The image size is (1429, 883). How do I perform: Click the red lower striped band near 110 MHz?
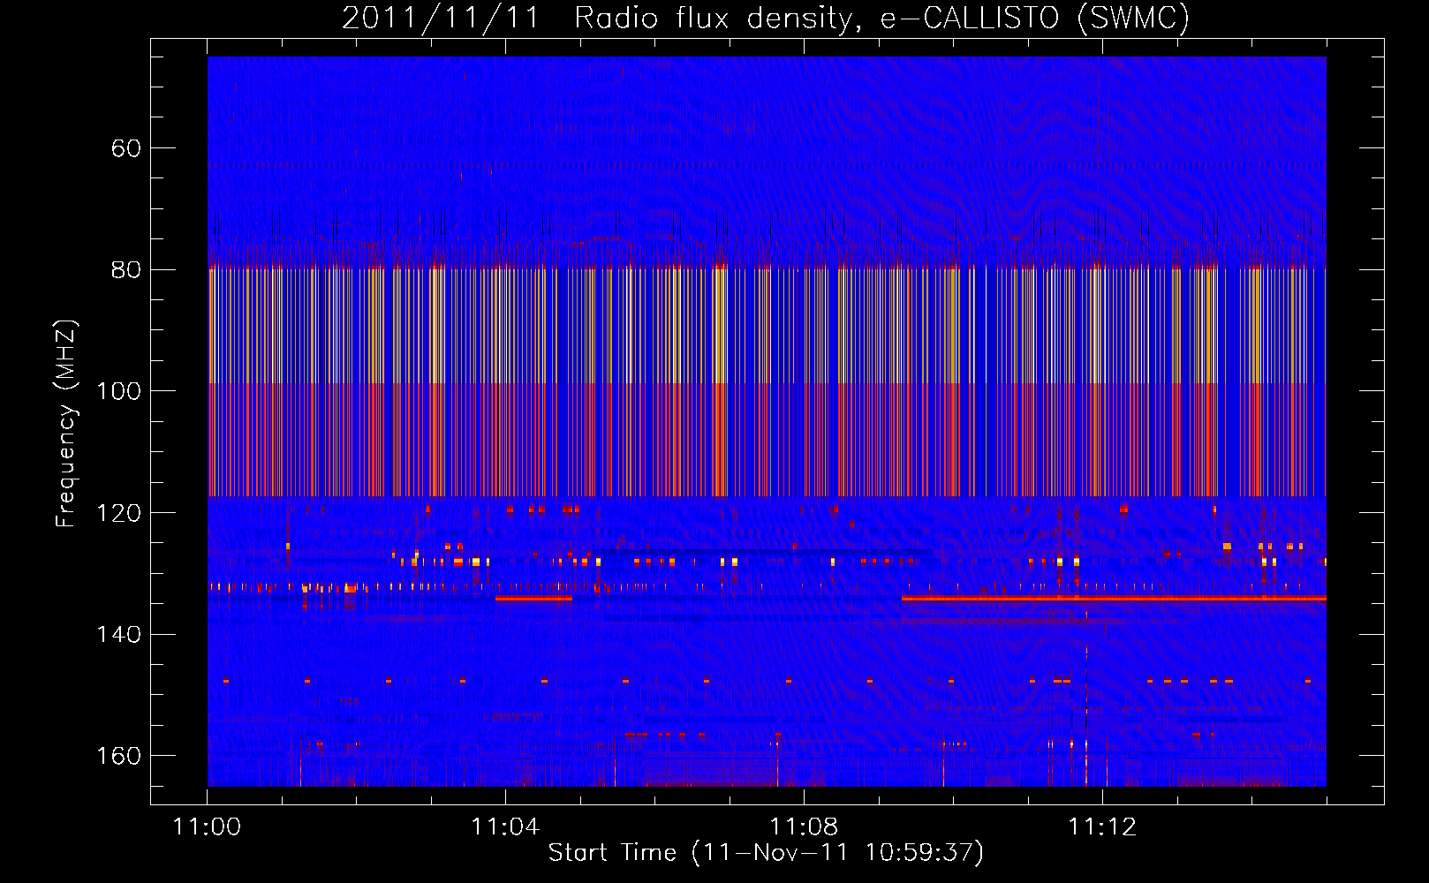pos(767,440)
